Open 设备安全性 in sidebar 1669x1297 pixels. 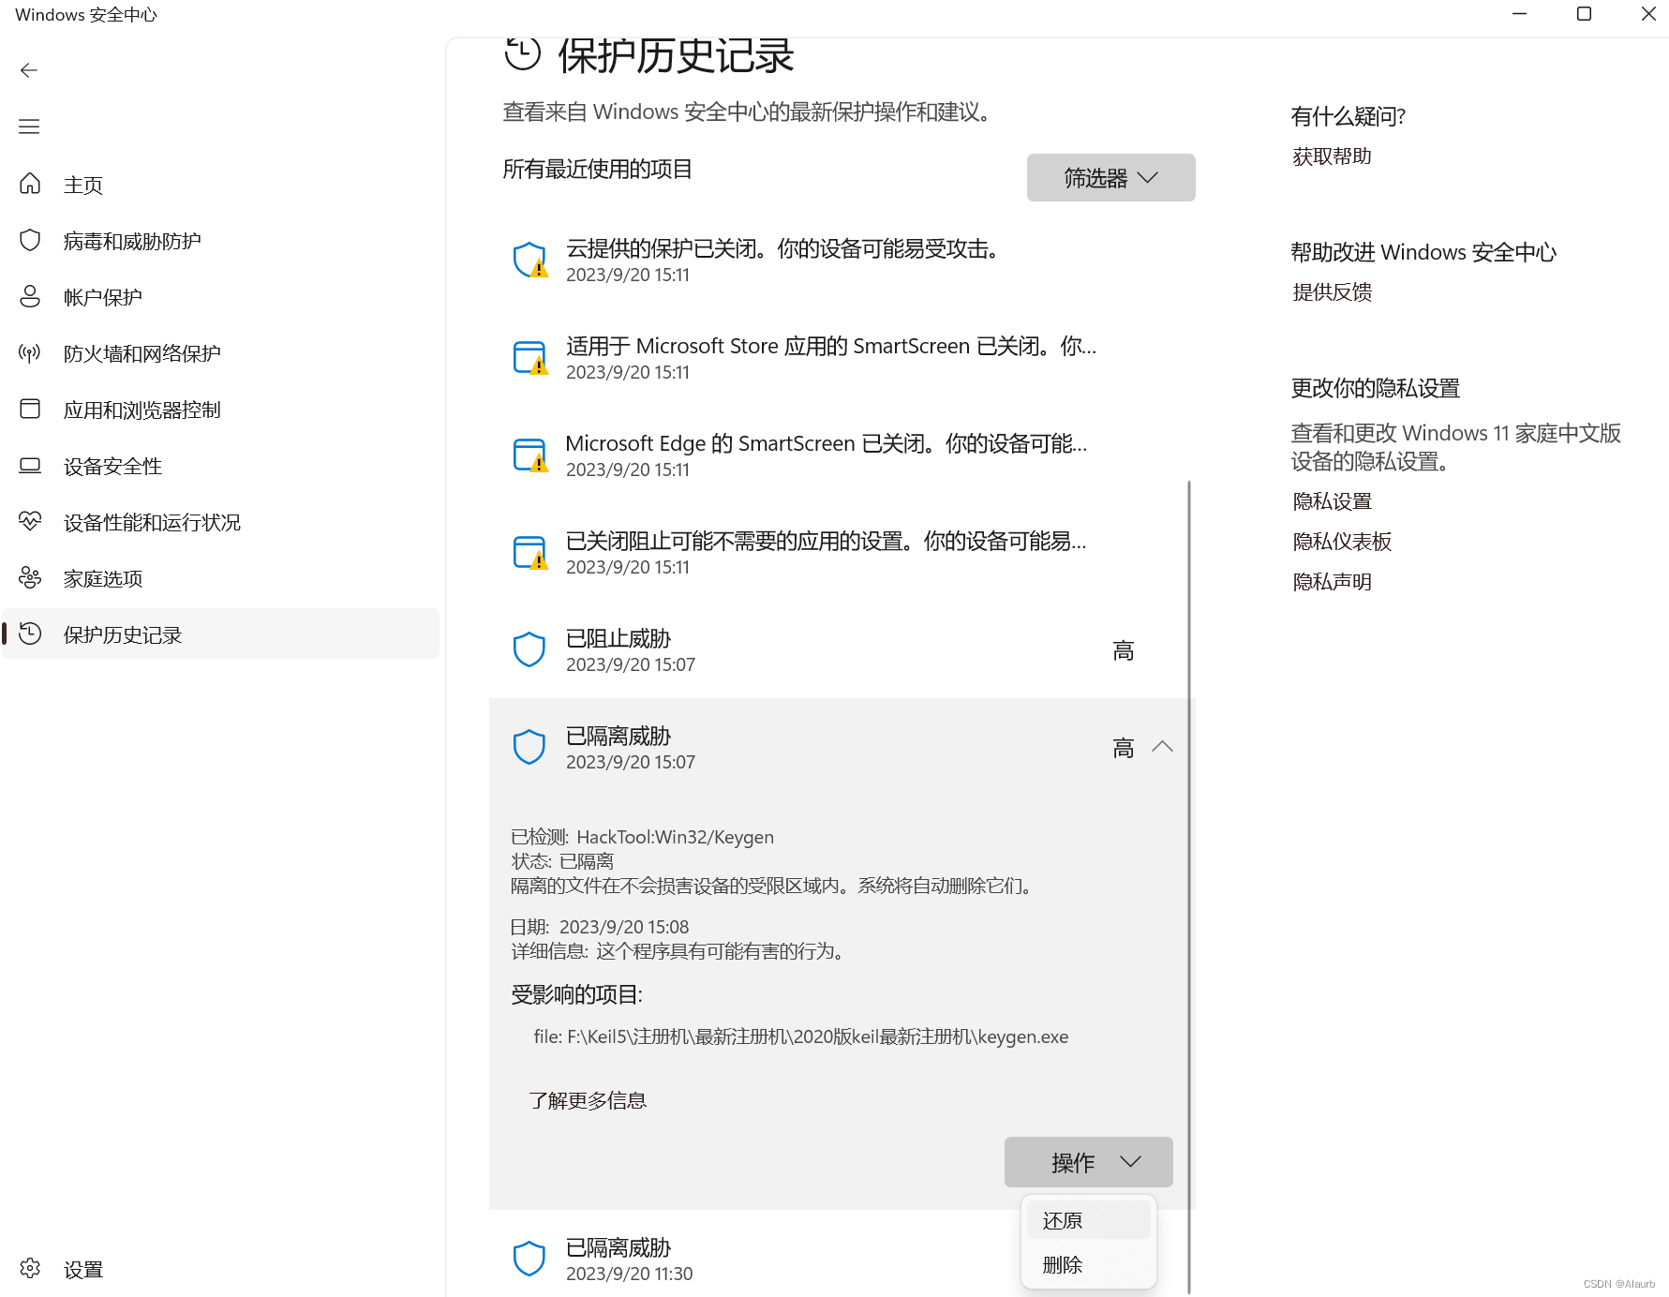(x=221, y=466)
